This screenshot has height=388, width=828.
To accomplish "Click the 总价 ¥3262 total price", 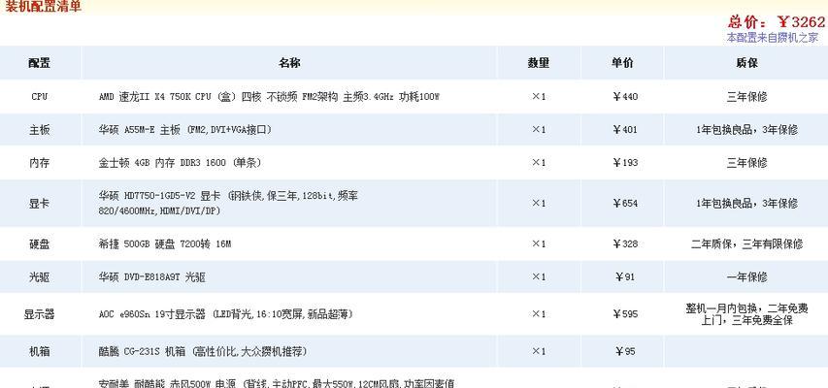I will coord(777,21).
